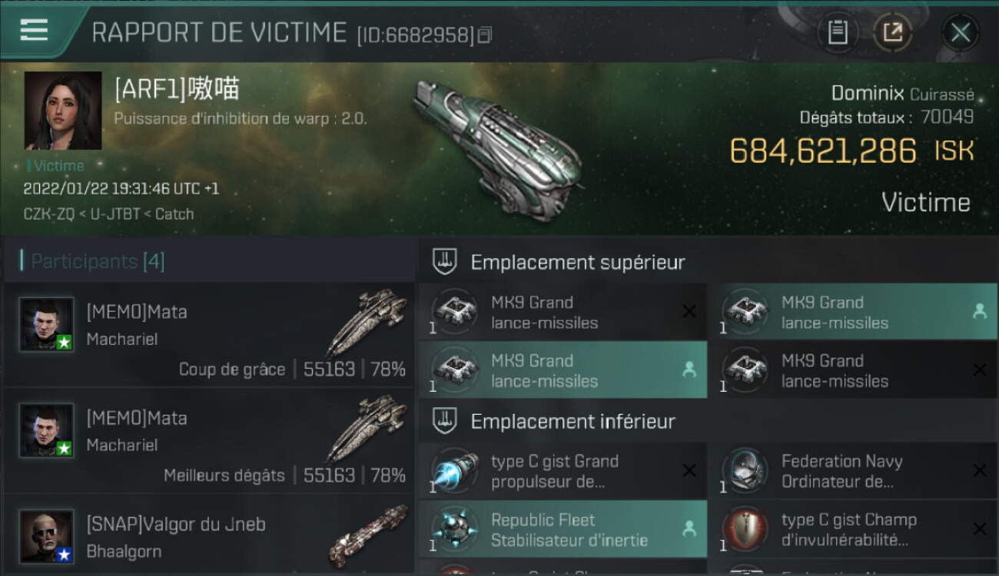Share the kill report externally

click(892, 32)
